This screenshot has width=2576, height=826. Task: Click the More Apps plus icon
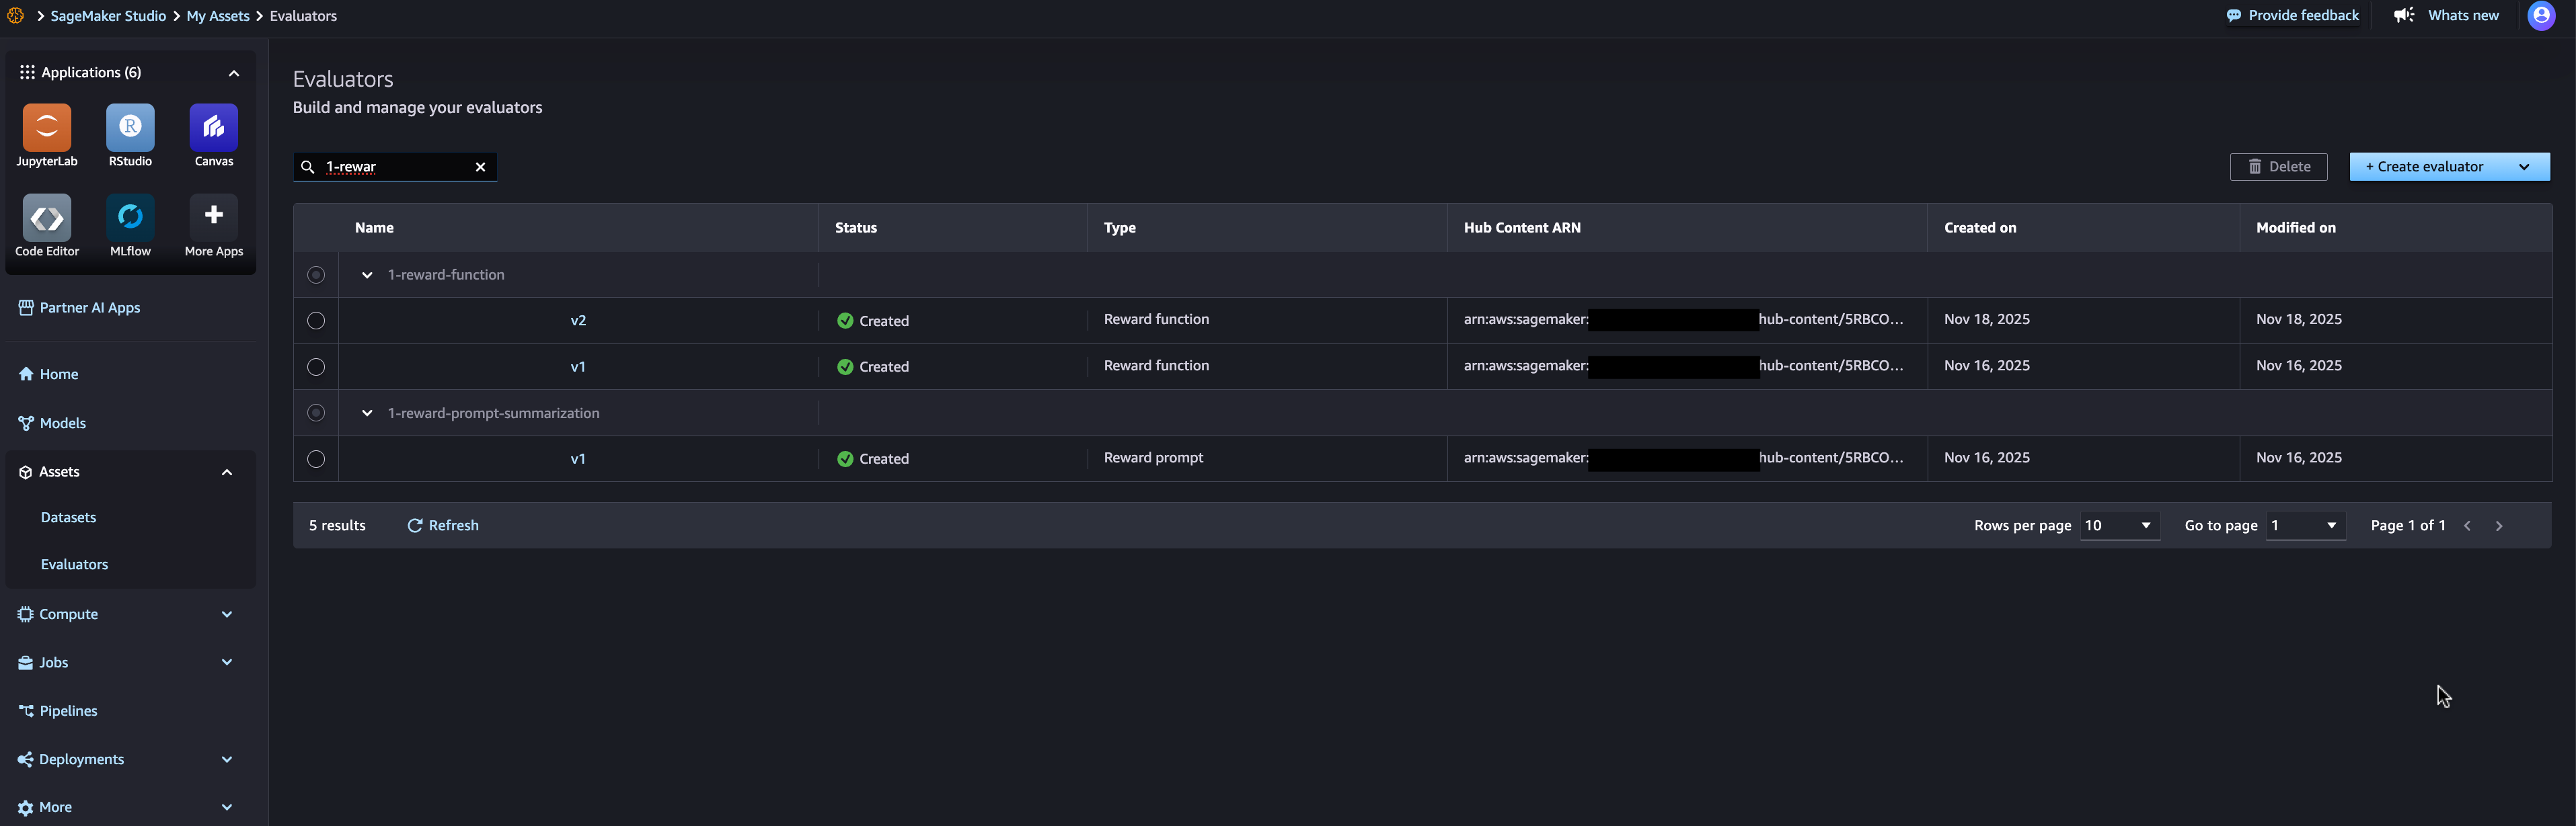pos(213,216)
